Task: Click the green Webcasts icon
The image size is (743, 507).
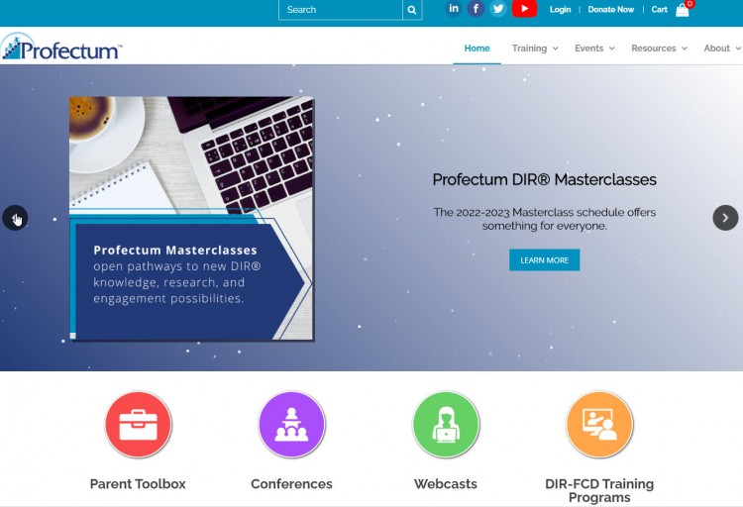Action: pyautogui.click(x=445, y=424)
